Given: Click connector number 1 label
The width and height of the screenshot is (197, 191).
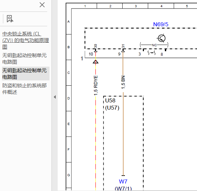Looking at the screenshot, I should [x=82, y=58].
